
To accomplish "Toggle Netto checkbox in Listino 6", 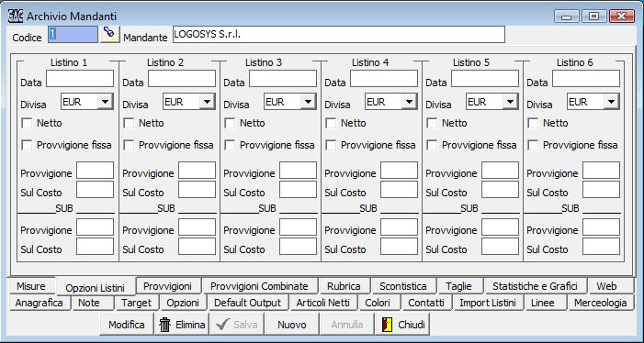I will point(533,123).
